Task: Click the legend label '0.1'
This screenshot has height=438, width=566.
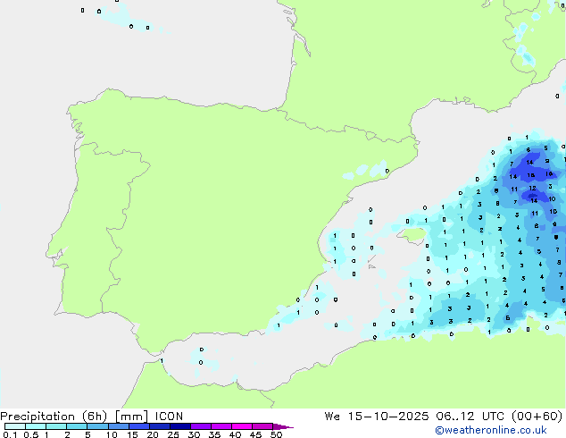Action: pos(10,434)
